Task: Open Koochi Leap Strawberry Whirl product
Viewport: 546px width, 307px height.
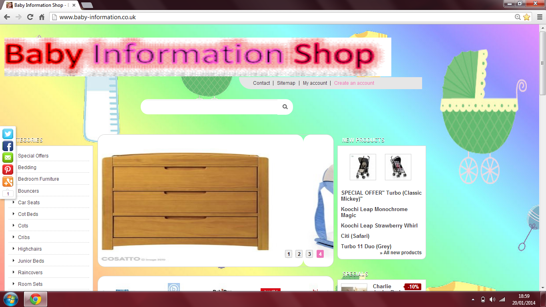Action: 379,226
